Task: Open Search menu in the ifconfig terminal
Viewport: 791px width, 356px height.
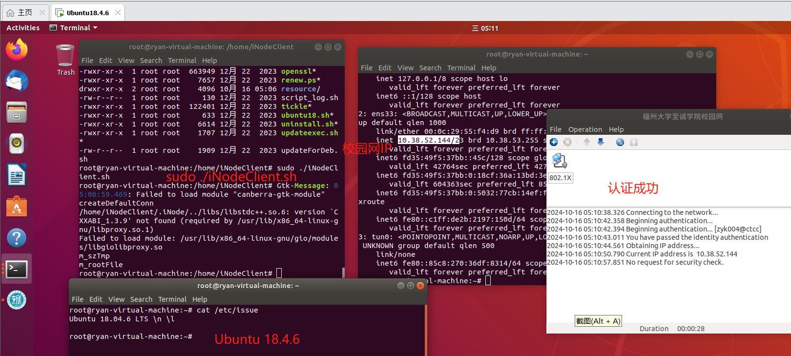Action: pos(430,68)
